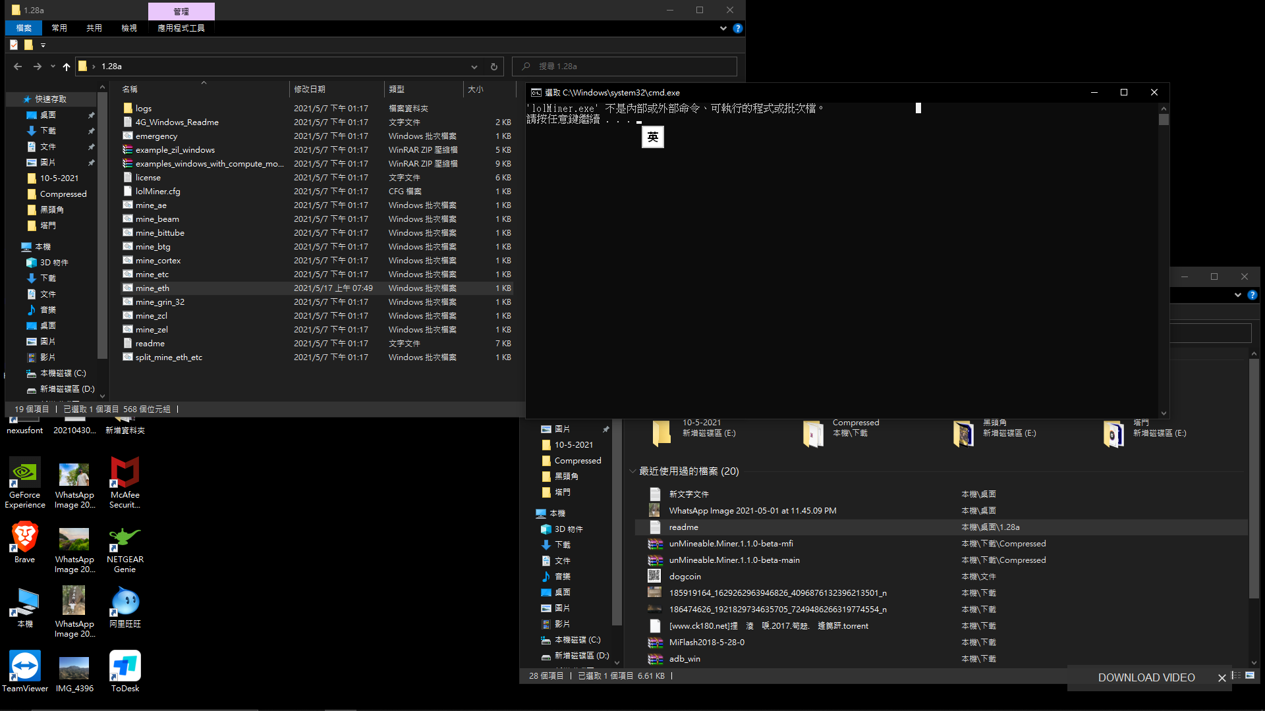This screenshot has height=711, width=1265.
Task: Open the McAfee Security desktop icon
Action: [x=125, y=483]
